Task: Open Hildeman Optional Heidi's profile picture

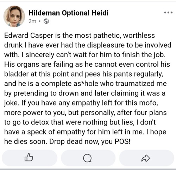Action: click(14, 16)
